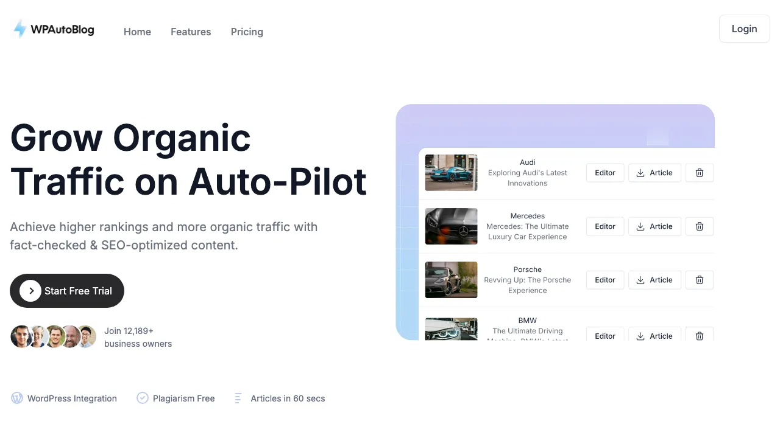The image size is (780, 438).
Task: Click the Plagiarism Free checkmark icon
Action: click(142, 398)
